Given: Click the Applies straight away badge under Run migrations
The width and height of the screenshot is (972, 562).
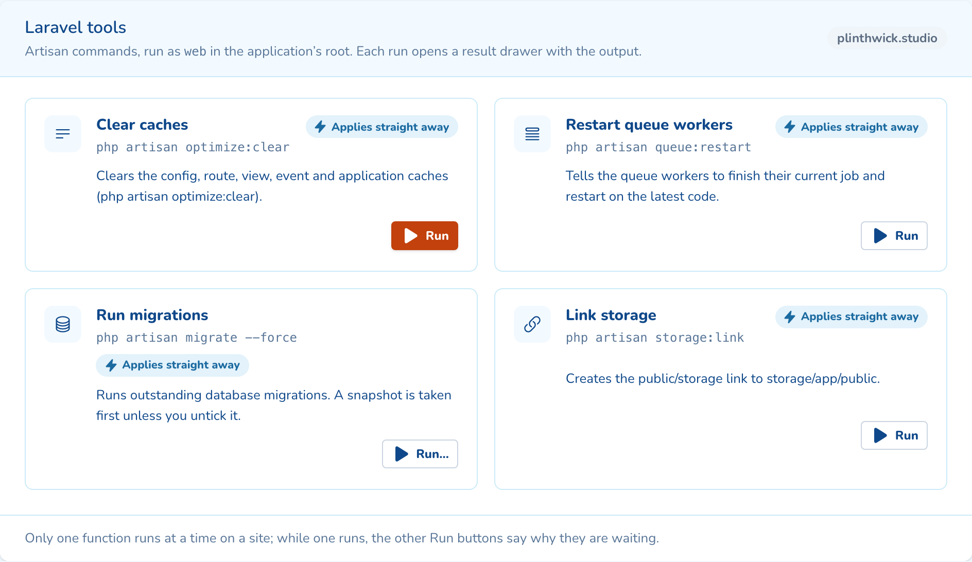Looking at the screenshot, I should (x=172, y=365).
